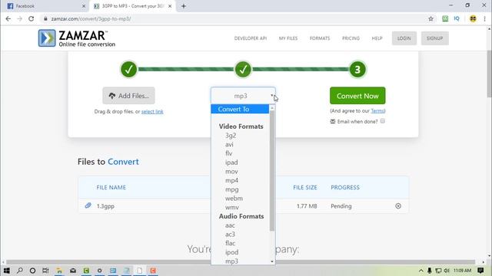Open the DEVELOPER API page
492x276 pixels.
(x=251, y=38)
